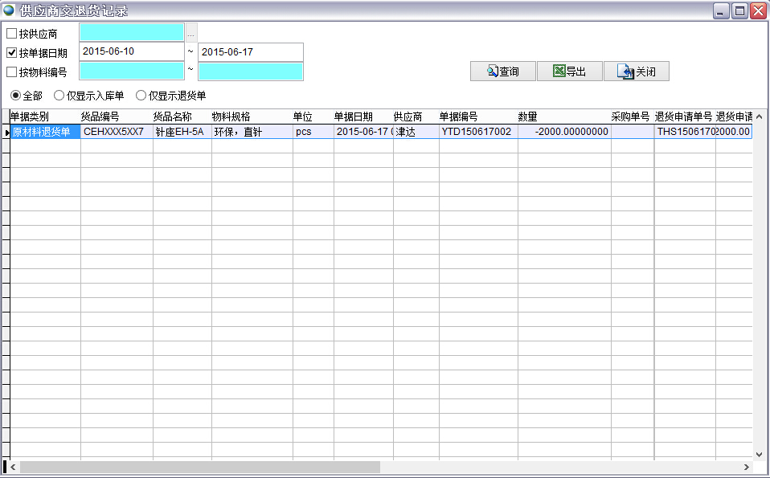Screen dimensions: 770x478
Task: Uncheck the 按单据日期 checkbox
Action: click(x=11, y=53)
